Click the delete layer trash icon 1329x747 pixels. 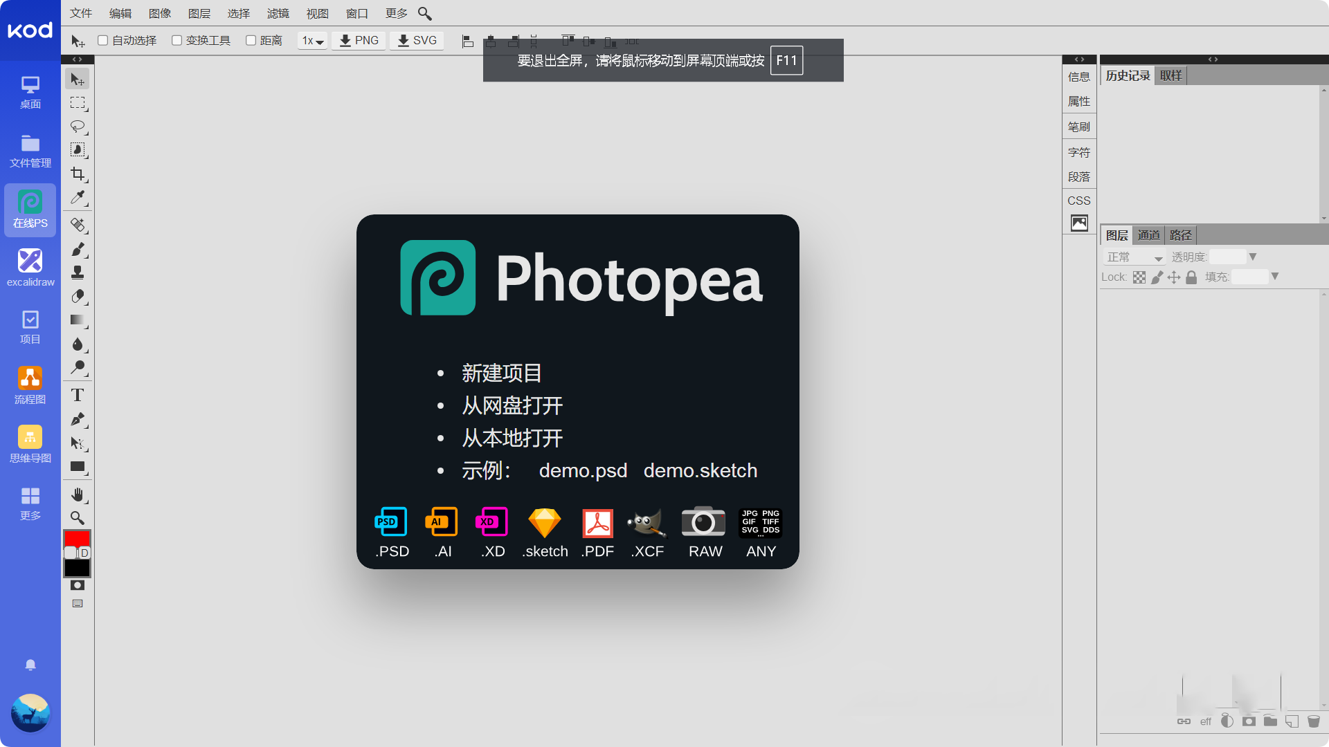click(1313, 721)
